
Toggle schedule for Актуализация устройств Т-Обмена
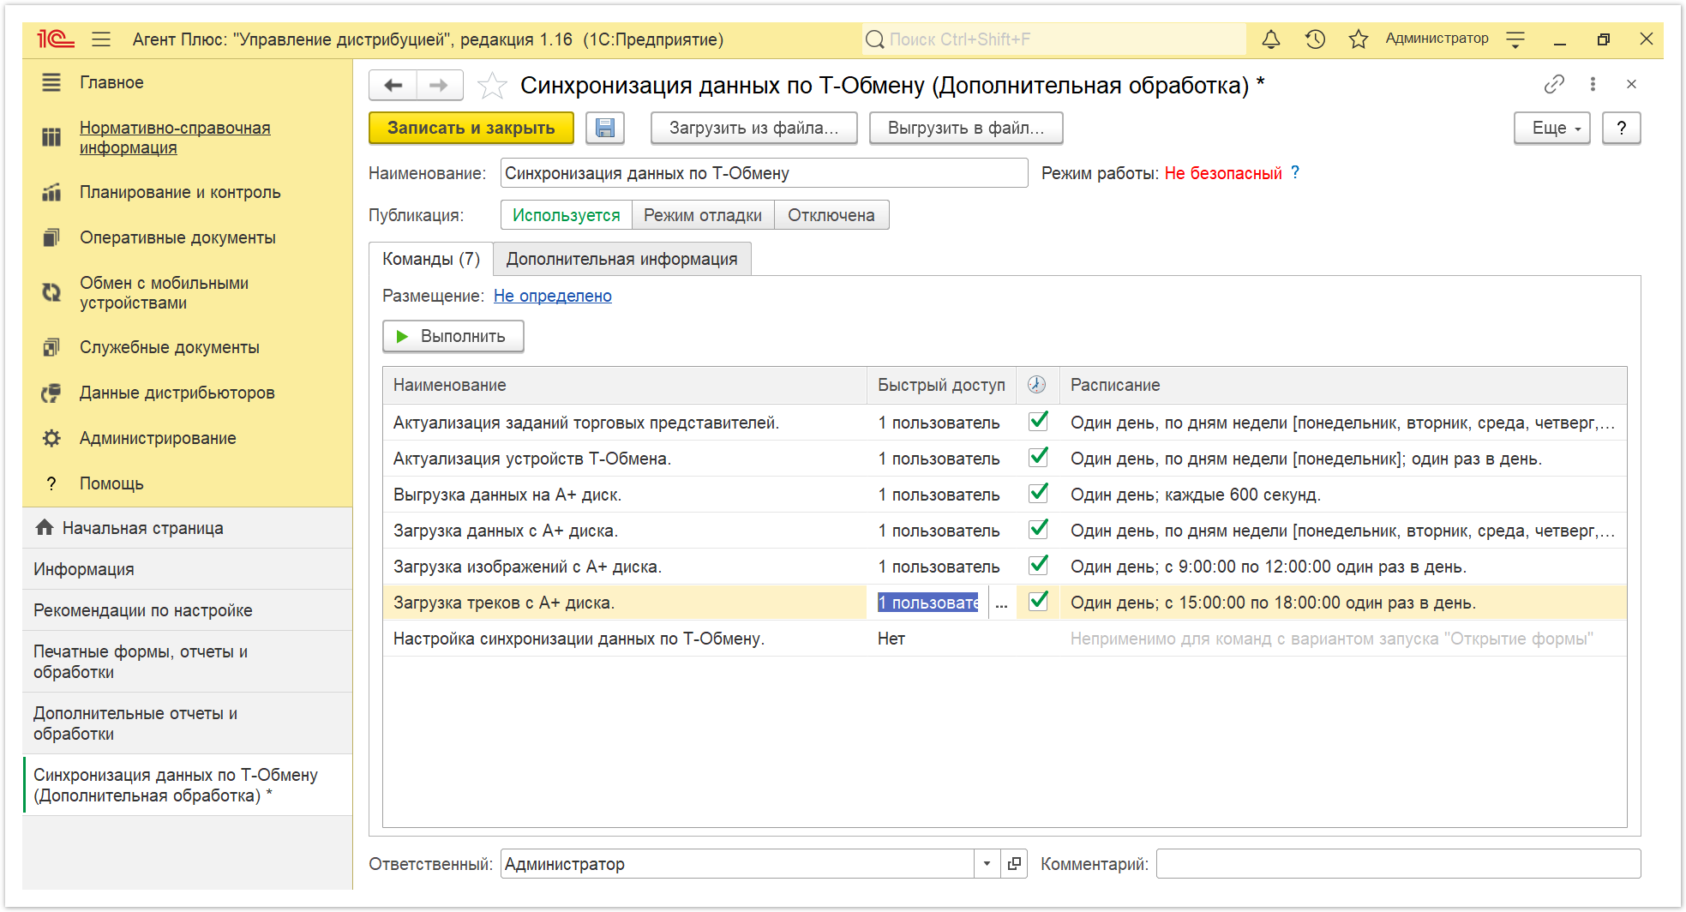[1038, 457]
